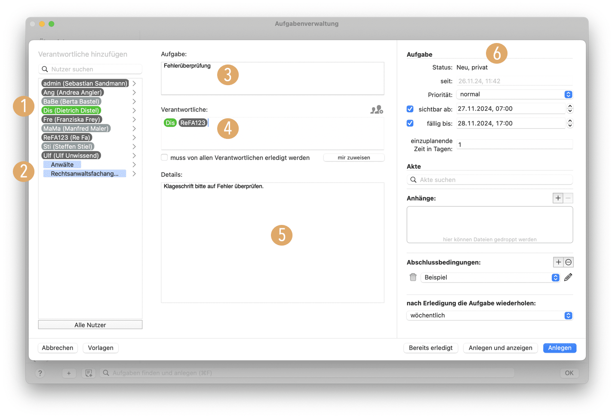The image size is (615, 418).
Task: Adjust the sichtbar ab date stepper
Action: tap(570, 108)
